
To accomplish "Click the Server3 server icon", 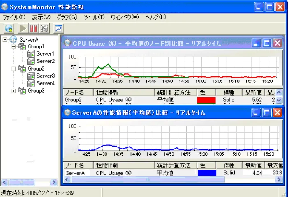I will click(x=31, y=76).
